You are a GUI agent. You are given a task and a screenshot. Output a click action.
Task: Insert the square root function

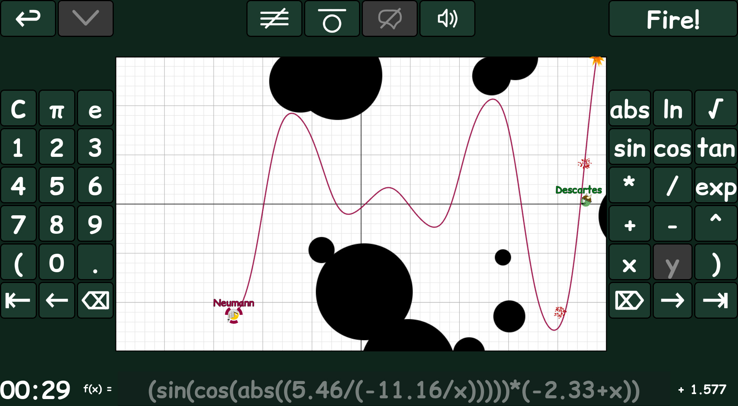tap(716, 109)
